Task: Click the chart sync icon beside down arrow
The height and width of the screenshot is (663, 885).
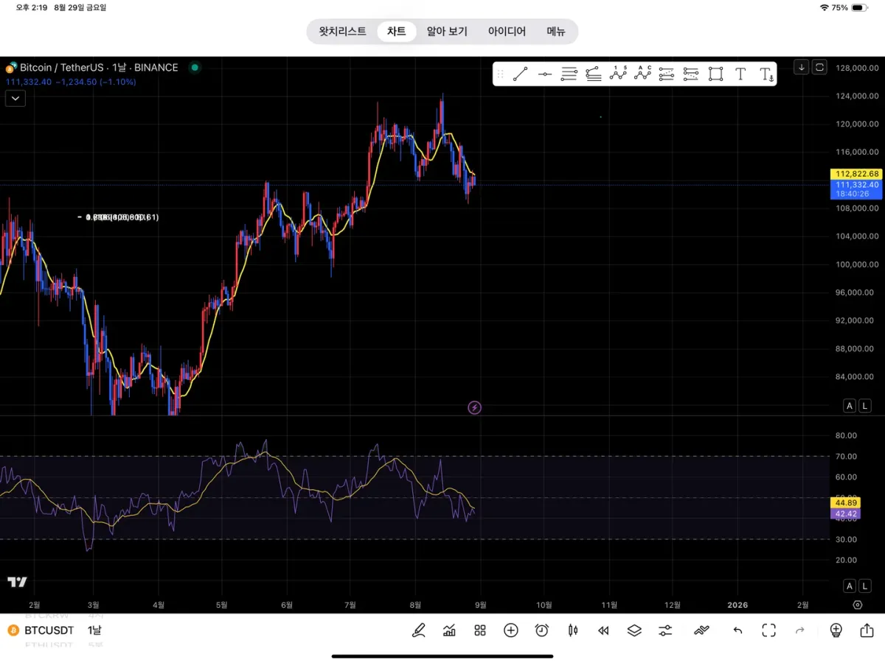Action: (x=820, y=67)
